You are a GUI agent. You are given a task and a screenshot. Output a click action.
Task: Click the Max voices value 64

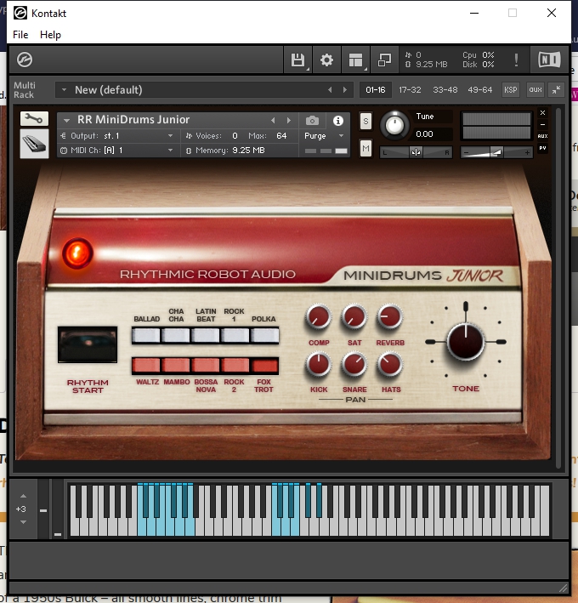coord(281,136)
